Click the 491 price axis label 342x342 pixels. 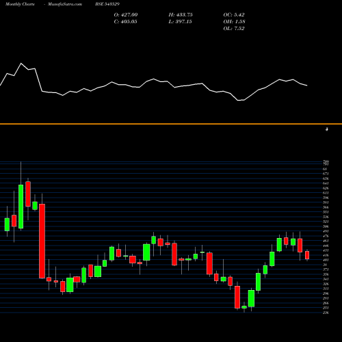click(x=326, y=231)
